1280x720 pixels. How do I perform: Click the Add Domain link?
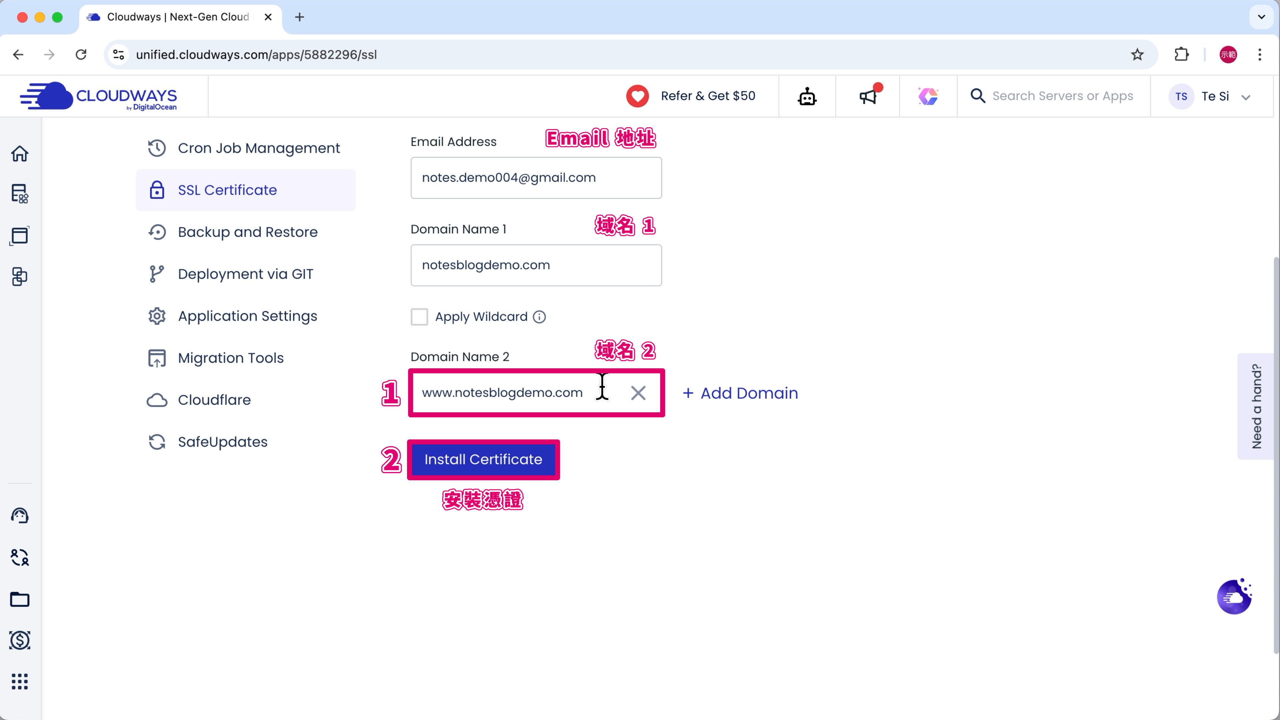point(740,393)
